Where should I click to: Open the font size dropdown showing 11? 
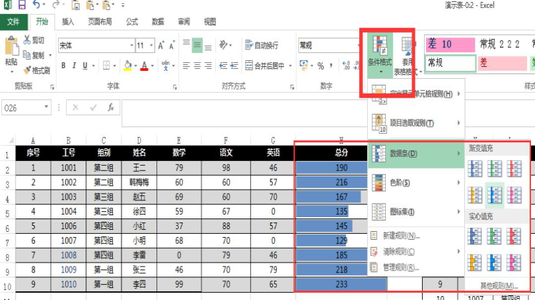pyautogui.click(x=150, y=46)
